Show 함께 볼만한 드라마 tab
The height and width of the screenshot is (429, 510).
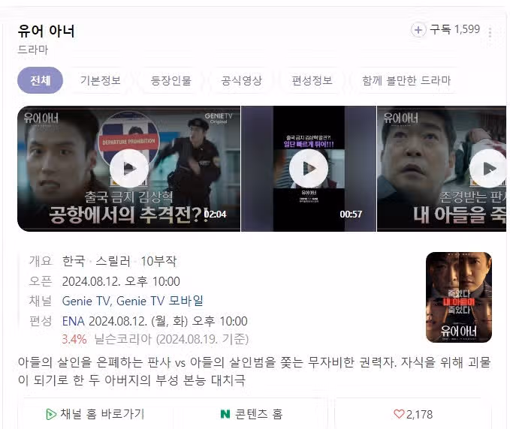406,80
